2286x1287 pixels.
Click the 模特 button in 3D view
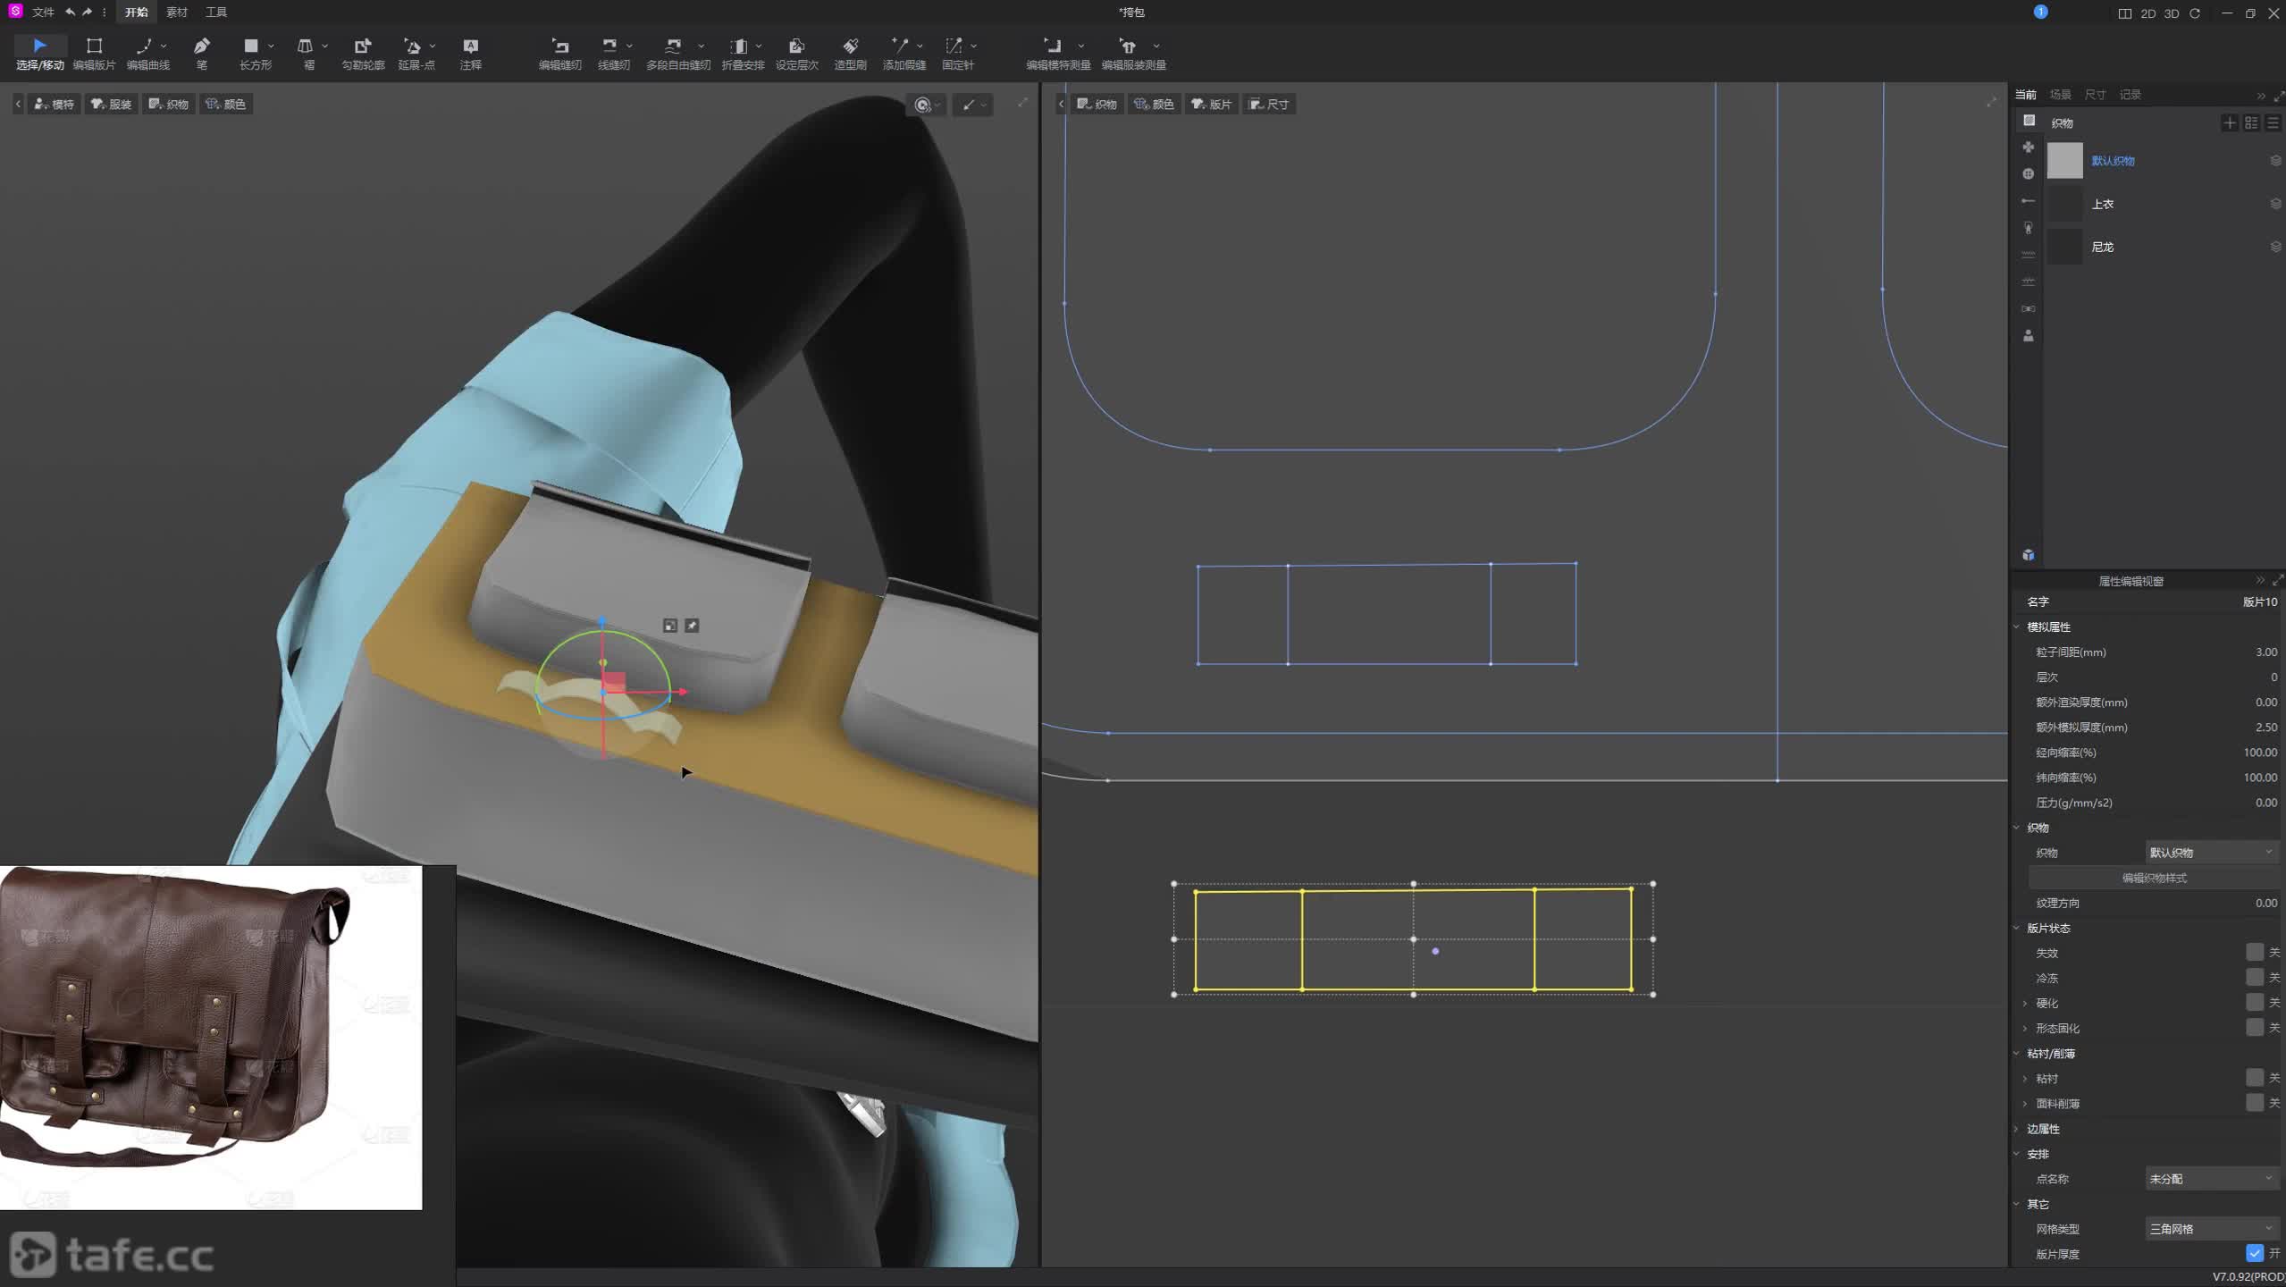55,104
